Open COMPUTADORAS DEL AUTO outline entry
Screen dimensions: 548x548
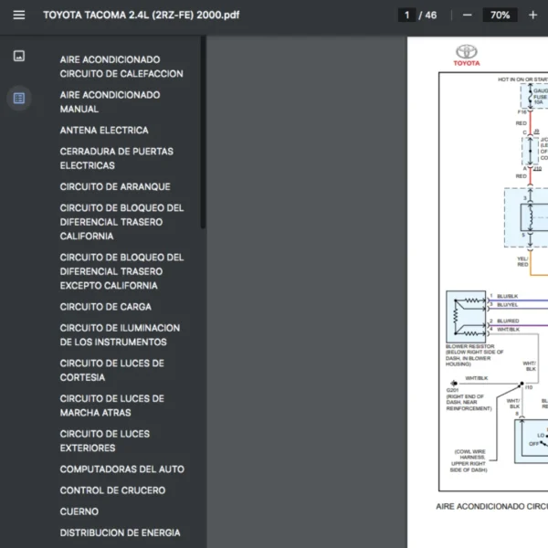pos(121,469)
